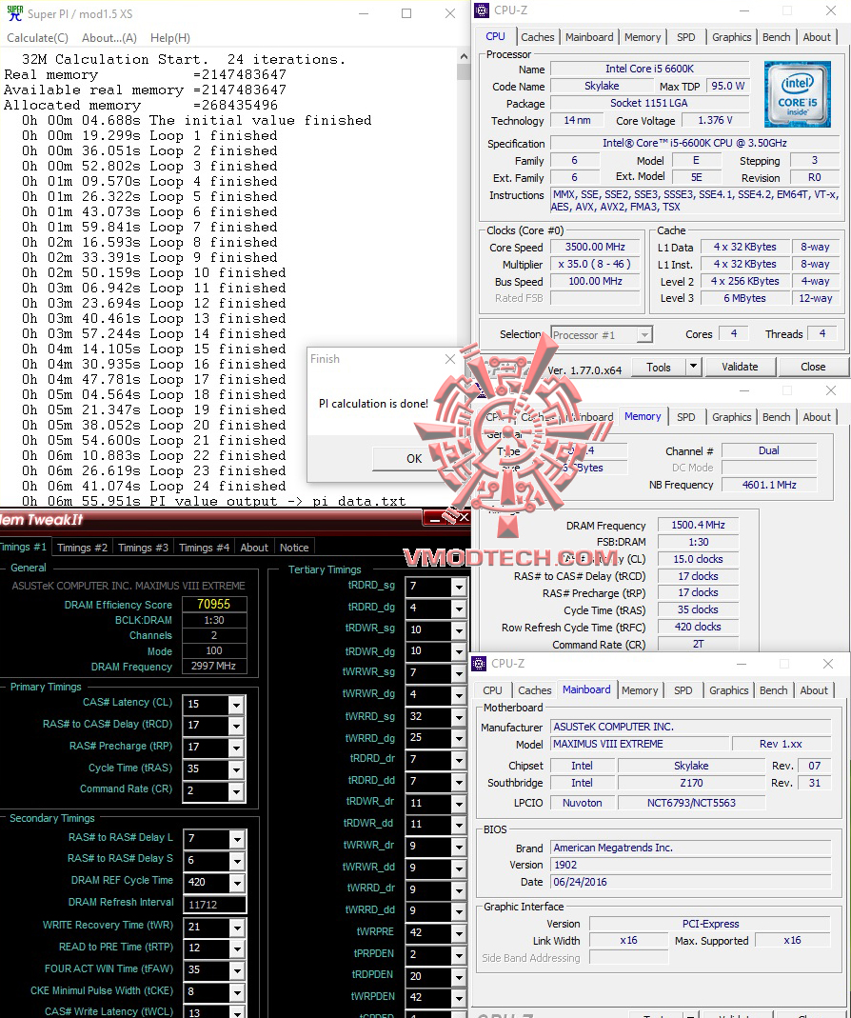851x1018 pixels.
Task: Expand the Command Rate (CR) dropdown in Mem TweakIt
Action: coord(236,790)
